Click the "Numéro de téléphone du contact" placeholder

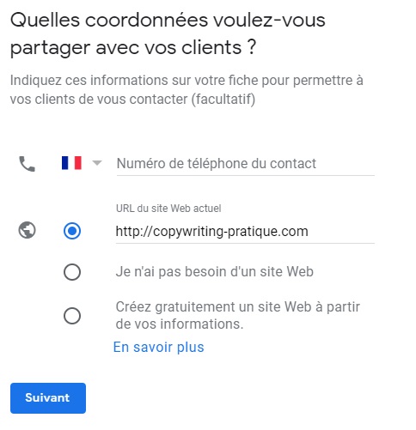coord(217,164)
